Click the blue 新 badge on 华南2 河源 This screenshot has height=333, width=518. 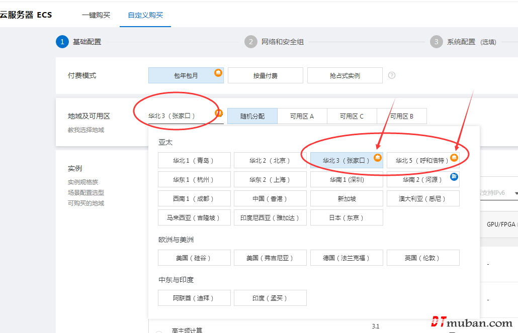point(454,176)
